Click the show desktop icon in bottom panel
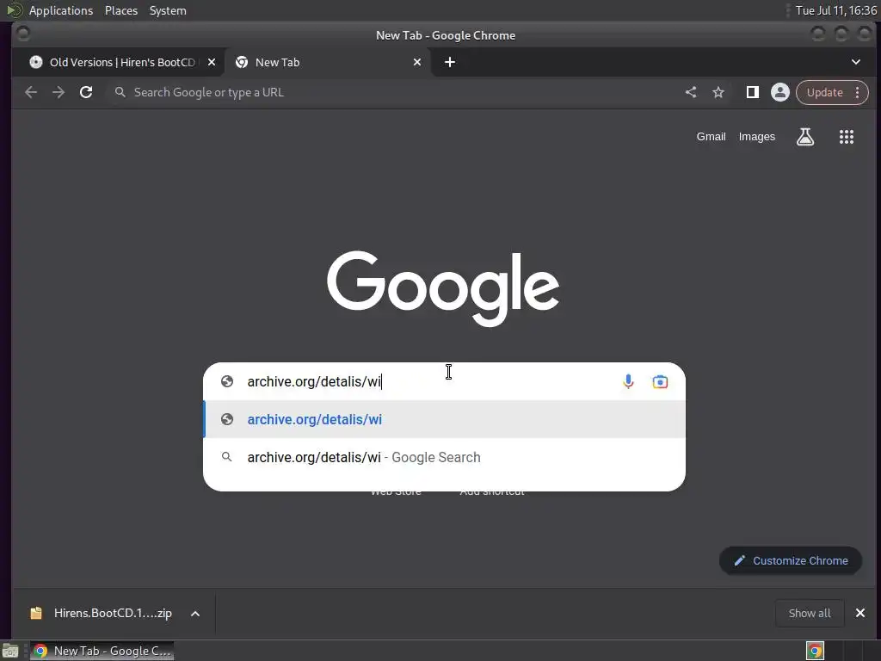881x661 pixels. coord(10,651)
